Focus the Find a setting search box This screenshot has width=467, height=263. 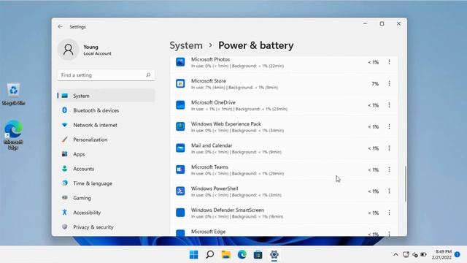[106, 75]
